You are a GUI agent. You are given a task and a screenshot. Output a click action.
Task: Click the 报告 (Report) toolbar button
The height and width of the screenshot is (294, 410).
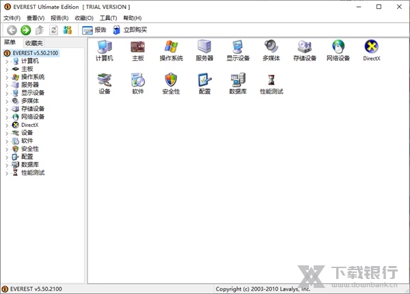[94, 30]
